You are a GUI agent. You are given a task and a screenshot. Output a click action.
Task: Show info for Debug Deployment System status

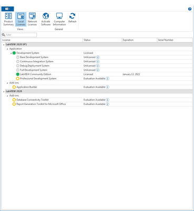tap(98, 66)
